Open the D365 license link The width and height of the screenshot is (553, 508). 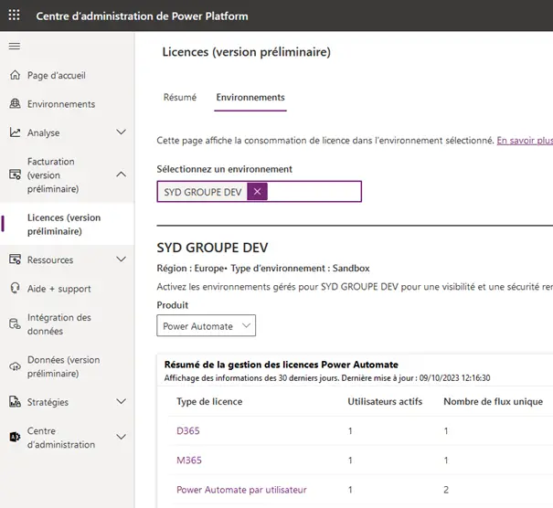tap(188, 430)
